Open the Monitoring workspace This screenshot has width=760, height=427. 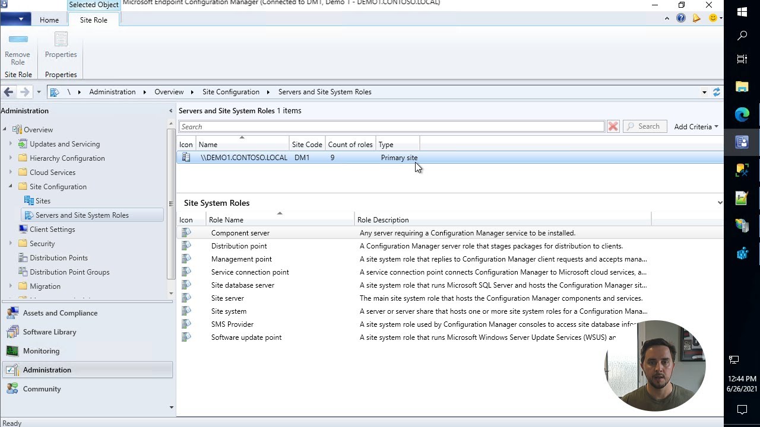87,351
